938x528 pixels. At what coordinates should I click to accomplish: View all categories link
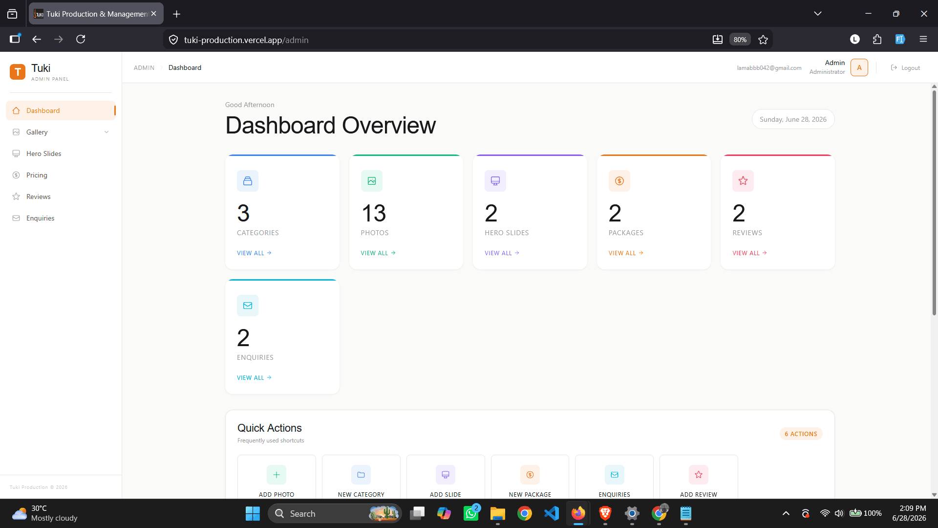pyautogui.click(x=254, y=253)
